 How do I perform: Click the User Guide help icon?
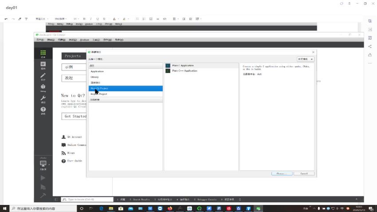(63, 161)
